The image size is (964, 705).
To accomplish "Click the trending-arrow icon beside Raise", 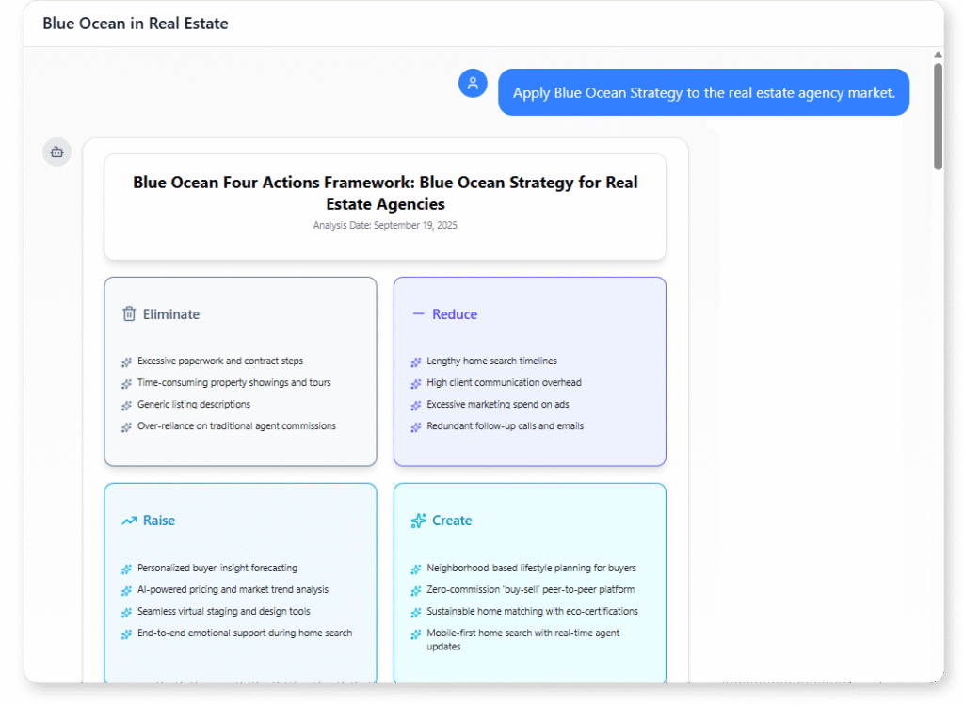I will tap(129, 520).
